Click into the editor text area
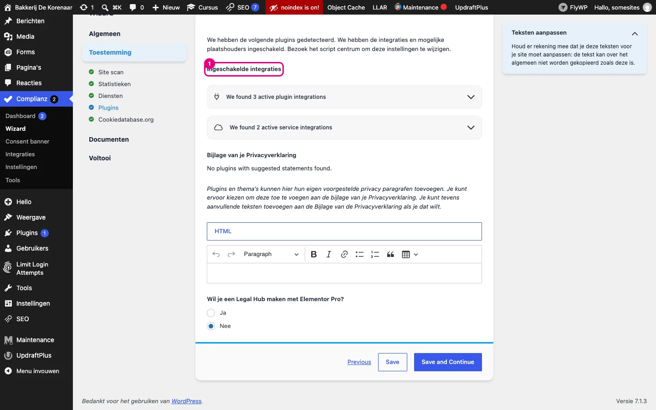 tap(344, 273)
